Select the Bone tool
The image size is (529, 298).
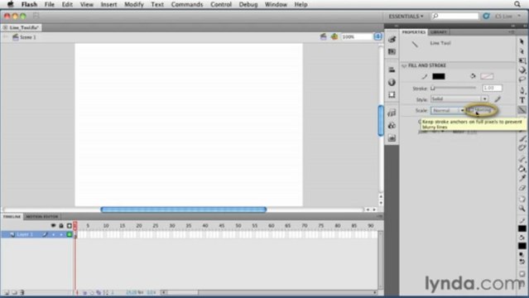(522, 159)
